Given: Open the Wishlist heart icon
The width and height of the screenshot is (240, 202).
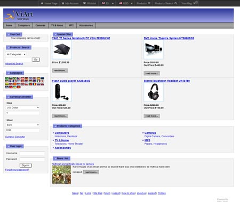Looking at the screenshot, I should click(x=84, y=3).
